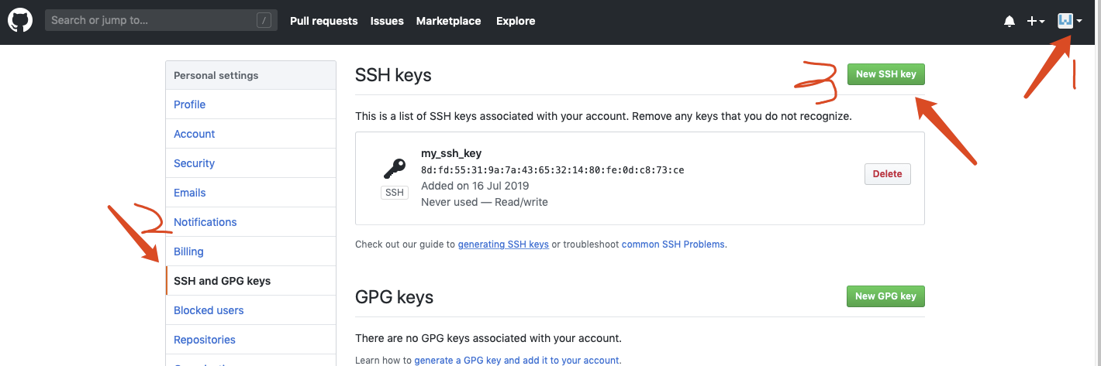This screenshot has height=366, width=1101.
Task: Click the SSH badge under key icon
Action: pyautogui.click(x=395, y=193)
